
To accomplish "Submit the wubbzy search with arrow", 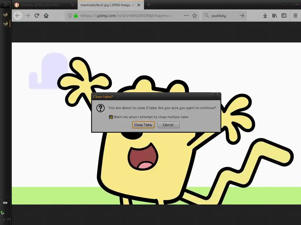I will point(242,16).
